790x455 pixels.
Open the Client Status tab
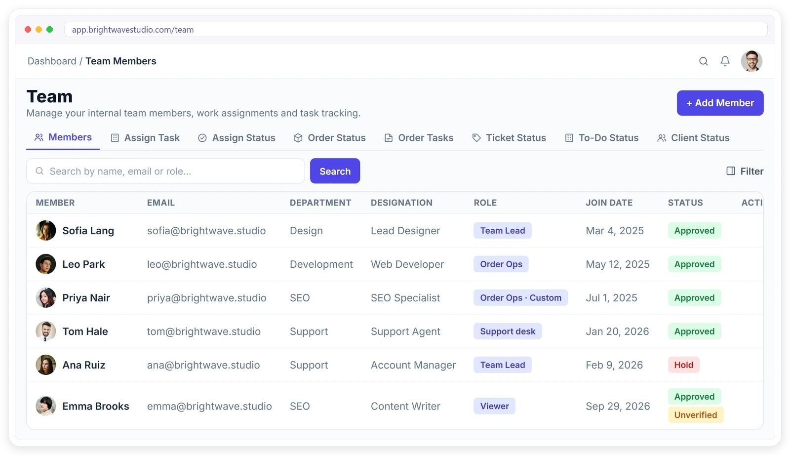(693, 138)
